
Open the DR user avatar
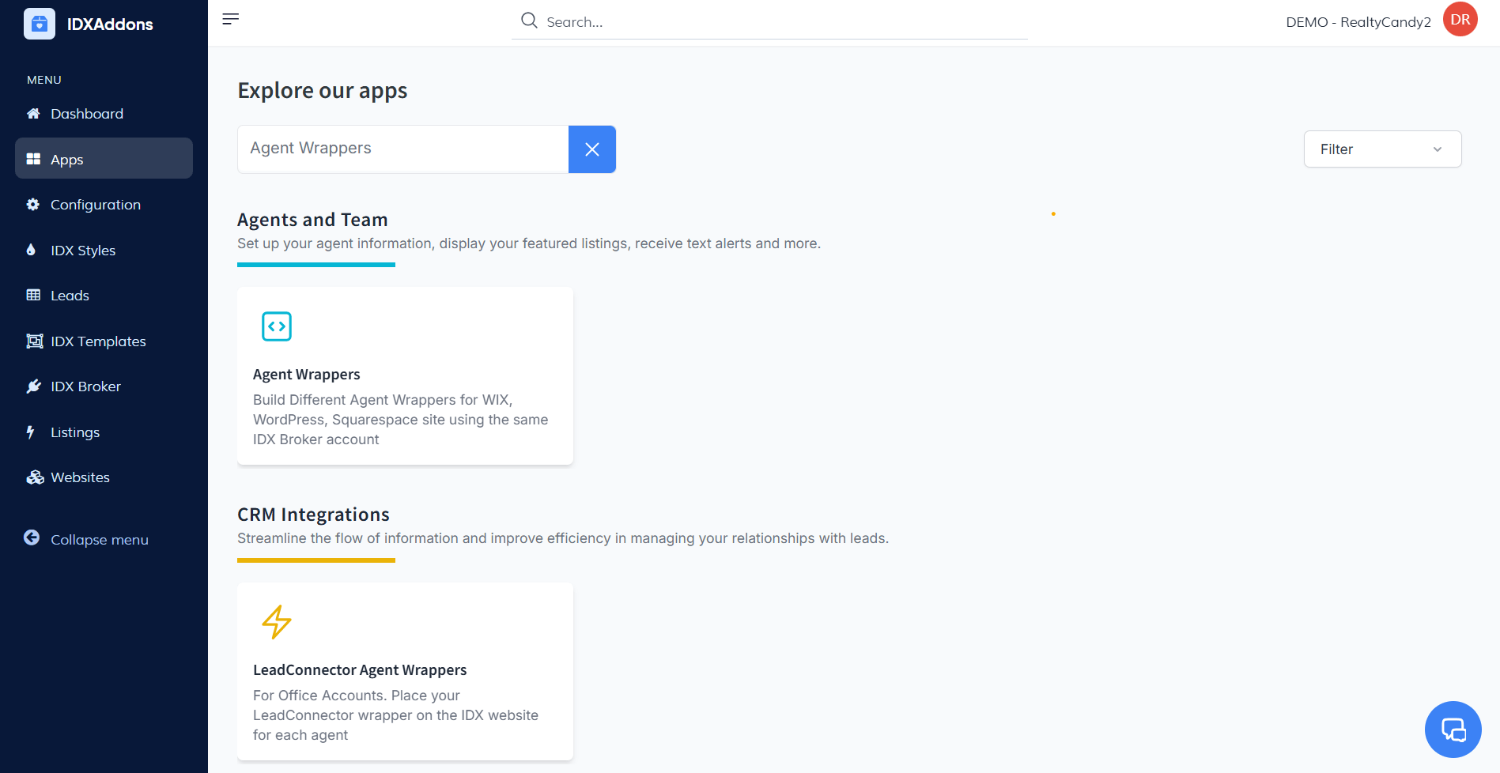pos(1460,20)
